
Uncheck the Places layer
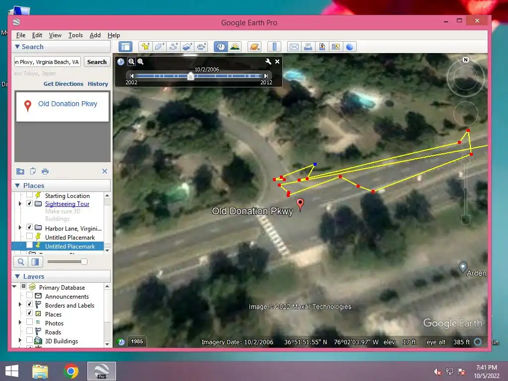coord(29,313)
